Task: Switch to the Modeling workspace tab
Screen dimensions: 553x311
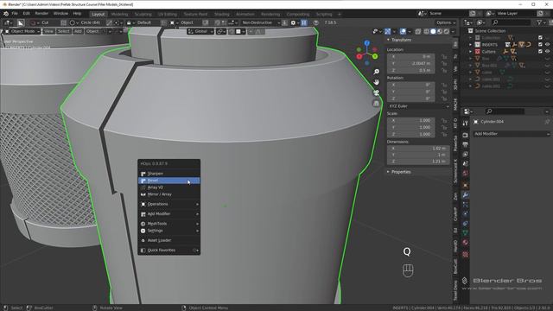Action: 119,14
